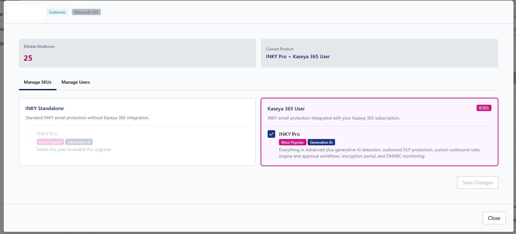This screenshot has height=234, width=516.
Task: Switch to the Manage Users tab
Action: [x=76, y=82]
